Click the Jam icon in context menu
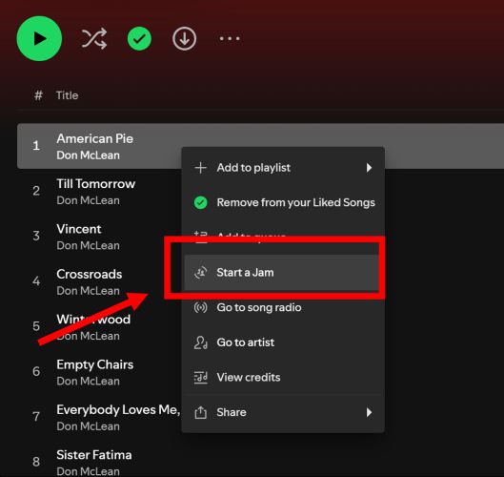Screen dimensions: 504x477 [x=201, y=273]
